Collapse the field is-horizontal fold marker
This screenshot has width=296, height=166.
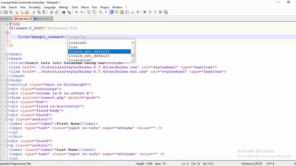(x=7, y=107)
